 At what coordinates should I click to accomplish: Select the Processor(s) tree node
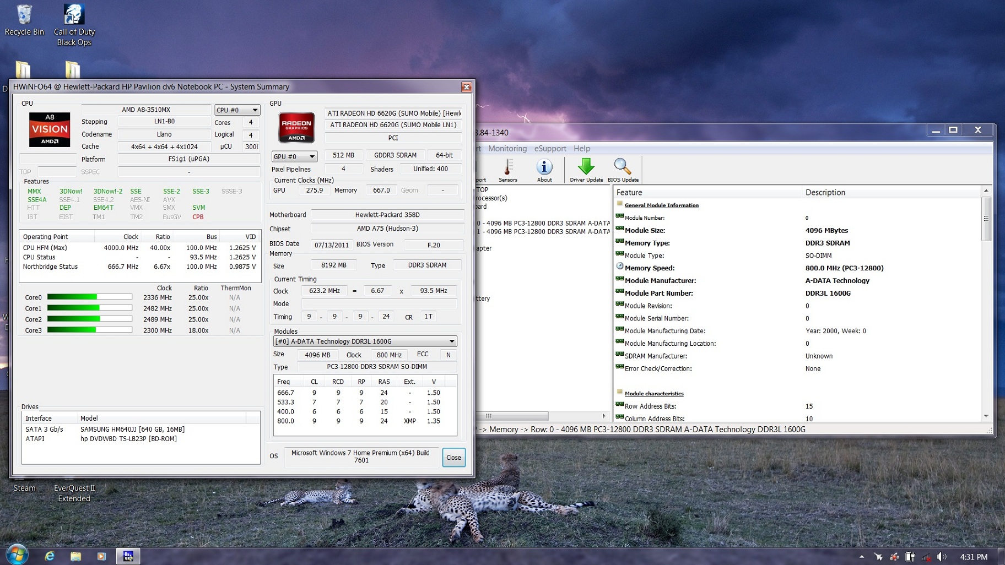491,198
